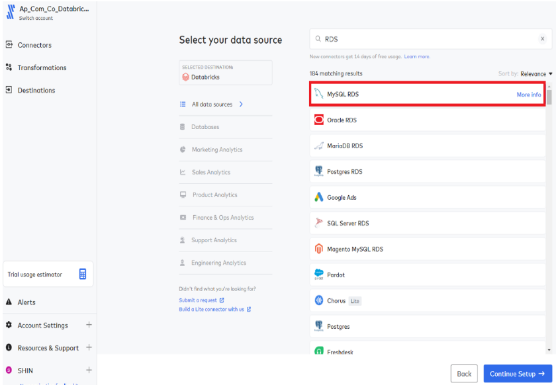Open the Submit a request link
This screenshot has height=389, width=558.
click(x=198, y=300)
